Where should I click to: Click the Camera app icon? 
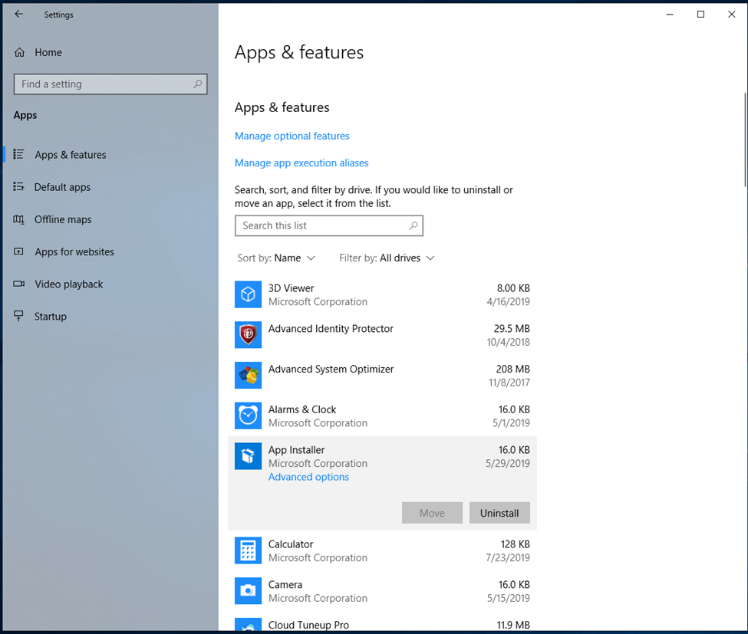tap(248, 591)
